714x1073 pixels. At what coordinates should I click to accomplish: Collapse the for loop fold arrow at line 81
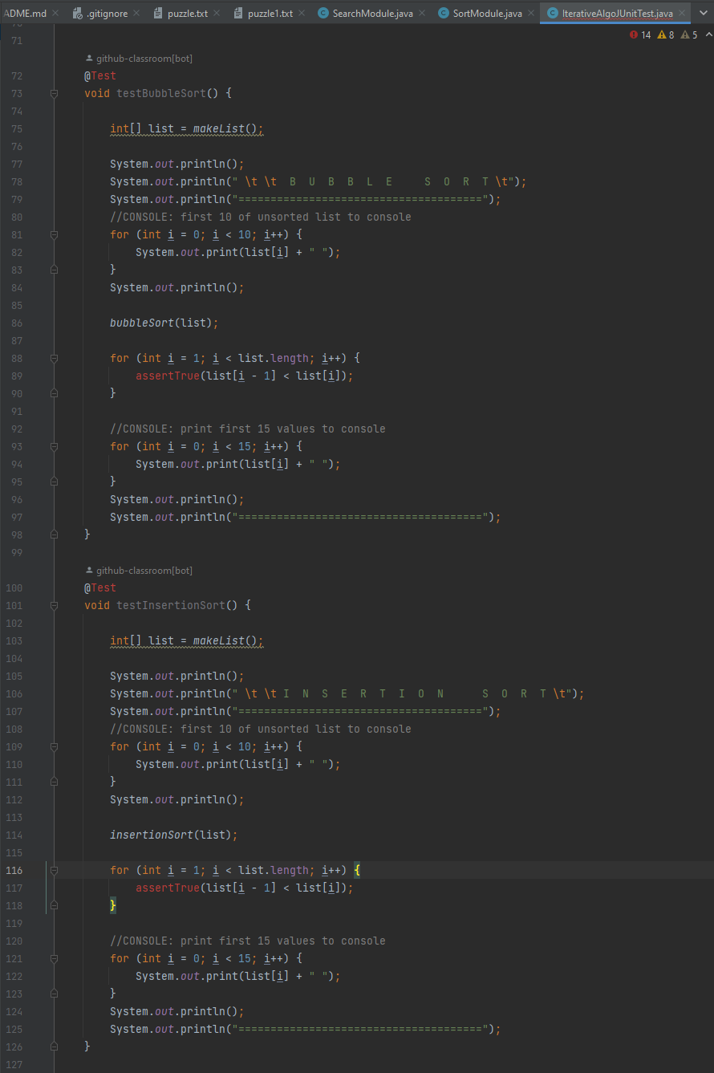52,234
